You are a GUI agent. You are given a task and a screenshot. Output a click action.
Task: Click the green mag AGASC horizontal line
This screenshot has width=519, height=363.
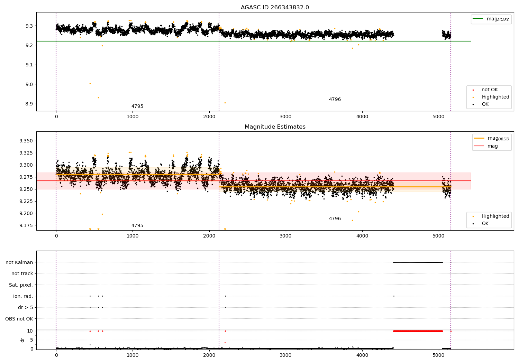(x=253, y=41)
